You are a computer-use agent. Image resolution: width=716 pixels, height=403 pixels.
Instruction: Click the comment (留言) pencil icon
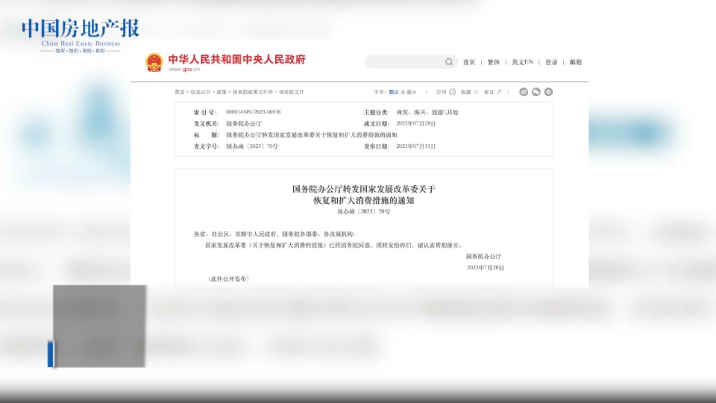pos(499,92)
